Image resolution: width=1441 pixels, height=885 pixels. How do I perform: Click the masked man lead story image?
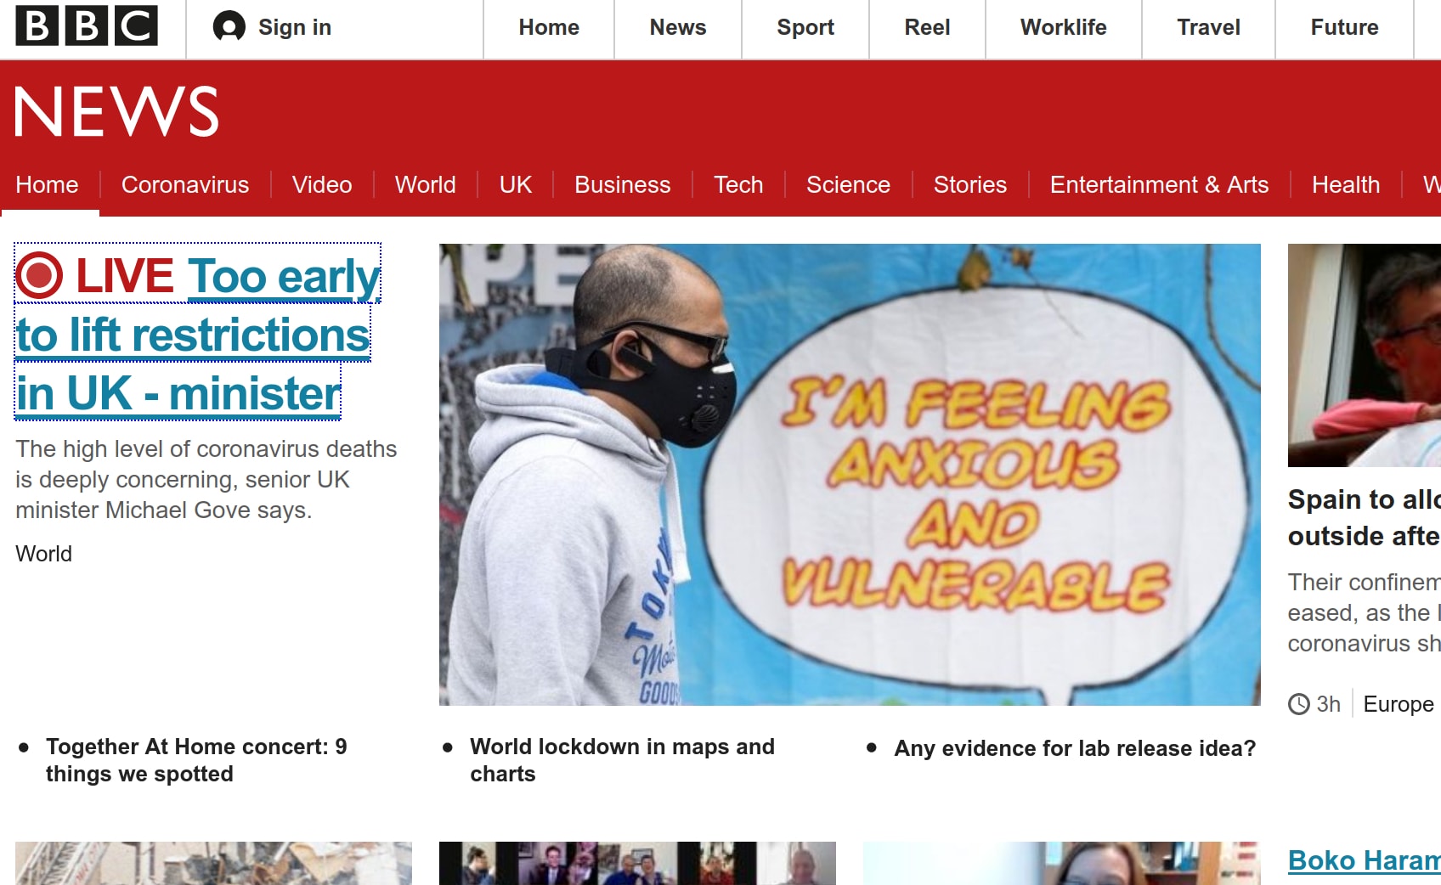tap(850, 474)
